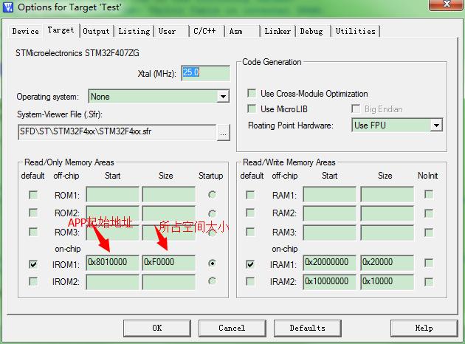Screen dimensions: 465x344
Task: Browse for System-Viewer file with ... button
Action: (224, 132)
